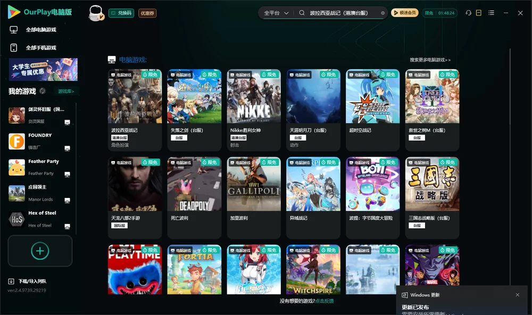532x315 pixels.
Task: Click the 角色扮演 genre label under 波拉西亚战记
Action: (x=120, y=145)
